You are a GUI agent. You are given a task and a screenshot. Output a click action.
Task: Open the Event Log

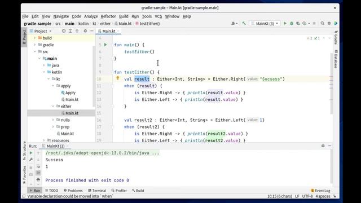[320, 191]
